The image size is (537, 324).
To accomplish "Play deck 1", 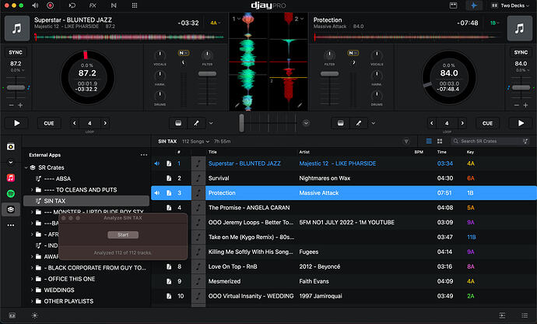I will [x=16, y=123].
